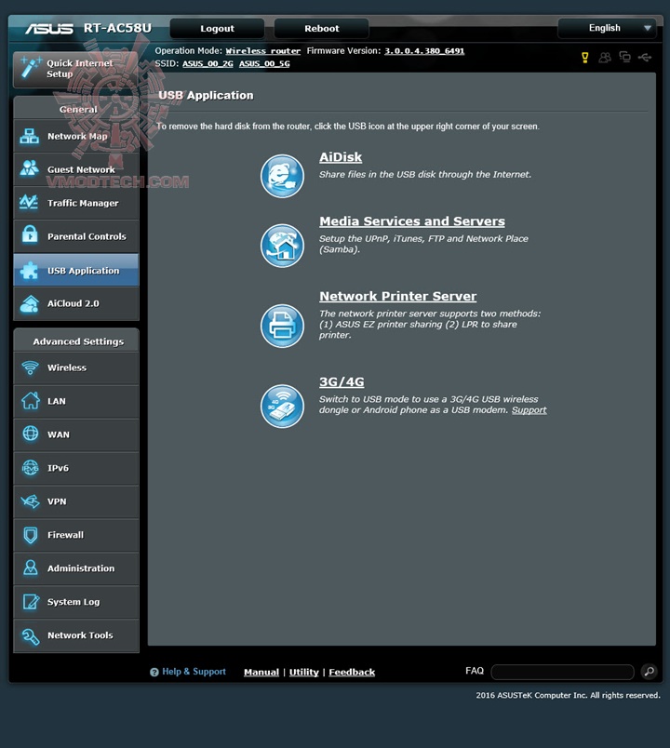
Task: Open Network Tools menu
Action: (76, 635)
